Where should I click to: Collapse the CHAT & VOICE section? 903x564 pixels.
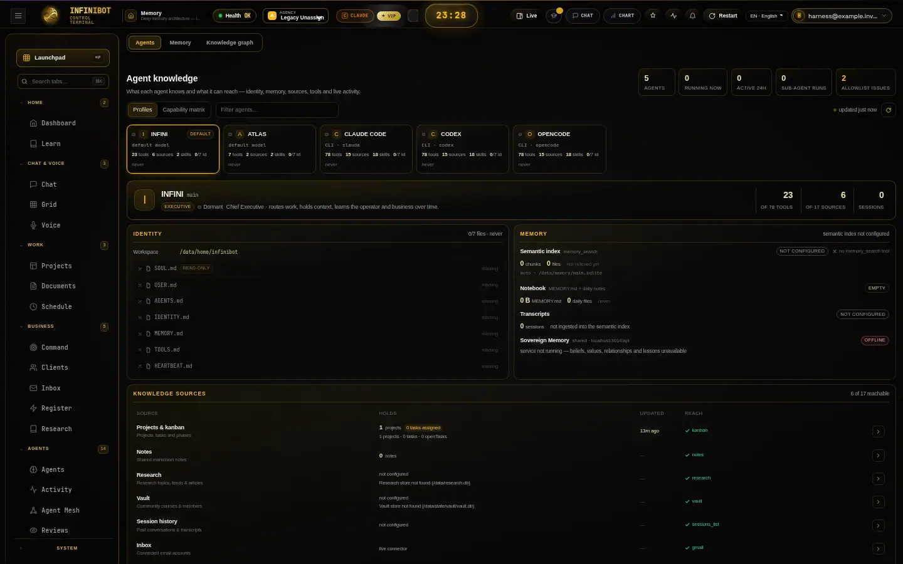[x=63, y=164]
